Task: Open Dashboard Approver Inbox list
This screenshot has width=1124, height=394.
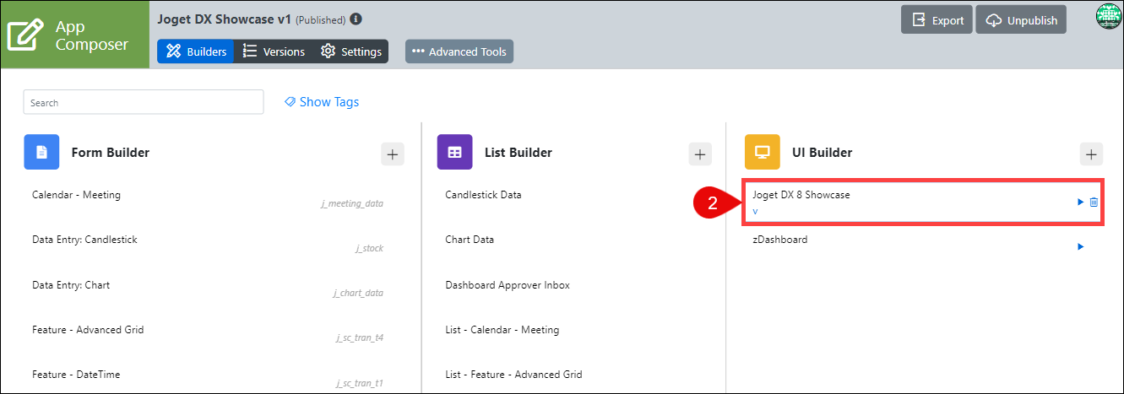Action: 508,285
